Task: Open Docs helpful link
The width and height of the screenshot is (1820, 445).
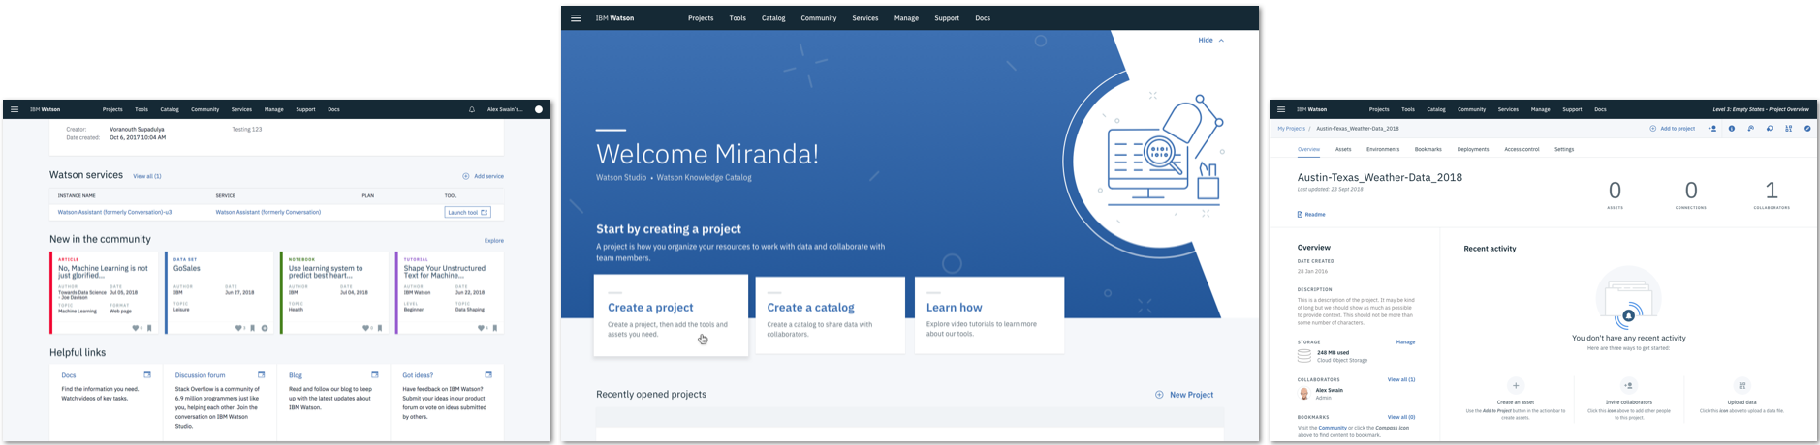Action: [x=69, y=375]
